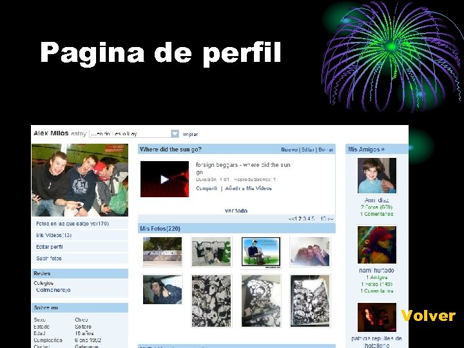Open the tilted skull doodle photo thumbnail
464x348 pixels.
pyautogui.click(x=261, y=301)
